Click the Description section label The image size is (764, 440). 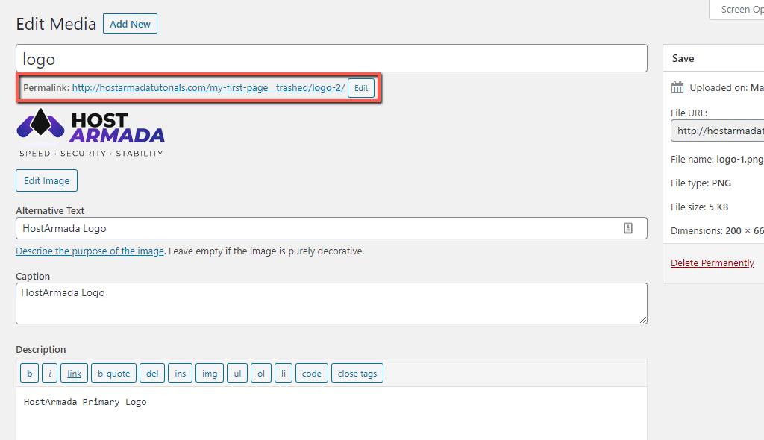41,349
